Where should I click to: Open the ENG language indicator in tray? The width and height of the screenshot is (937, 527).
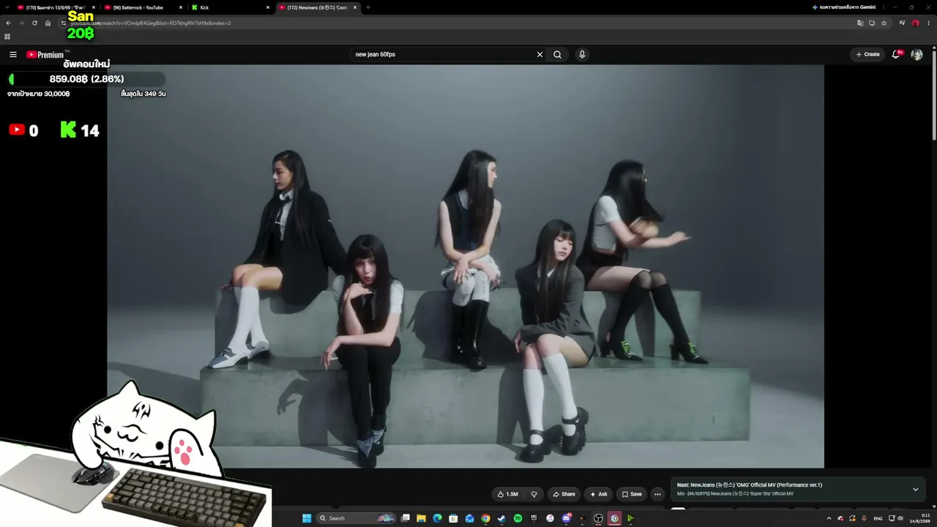[x=878, y=518]
